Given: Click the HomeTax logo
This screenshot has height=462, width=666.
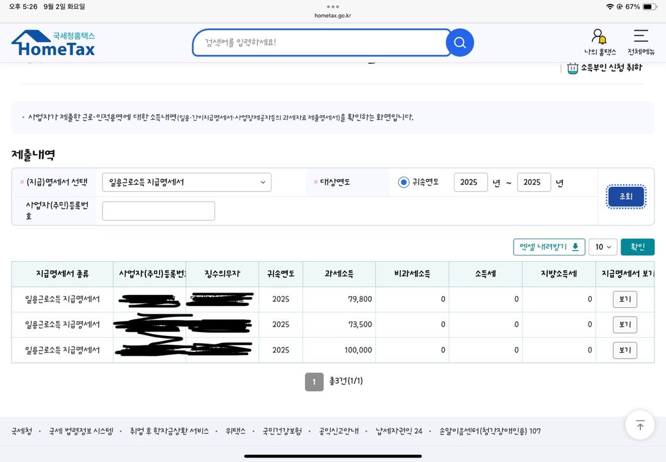Looking at the screenshot, I should coord(53,43).
